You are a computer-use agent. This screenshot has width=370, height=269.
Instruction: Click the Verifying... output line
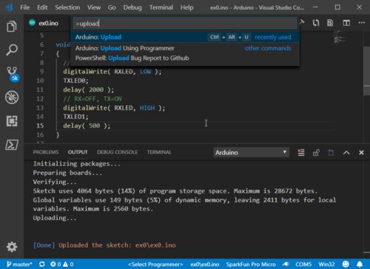point(55,182)
